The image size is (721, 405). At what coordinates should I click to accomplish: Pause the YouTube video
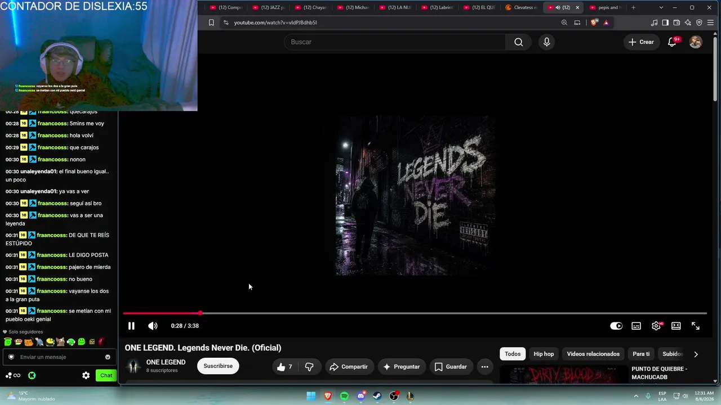click(x=131, y=326)
